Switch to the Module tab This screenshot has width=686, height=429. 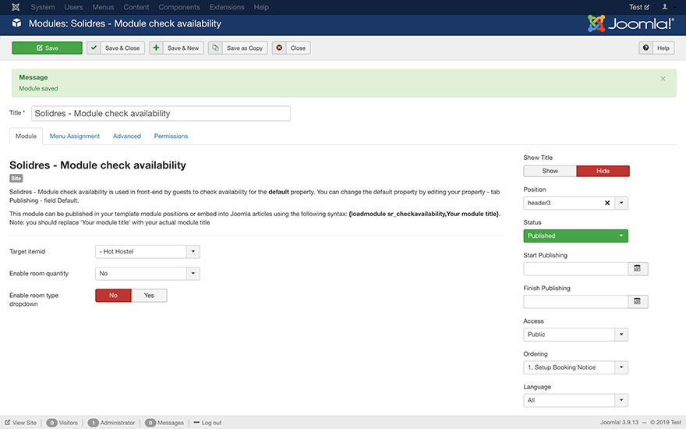(x=27, y=136)
